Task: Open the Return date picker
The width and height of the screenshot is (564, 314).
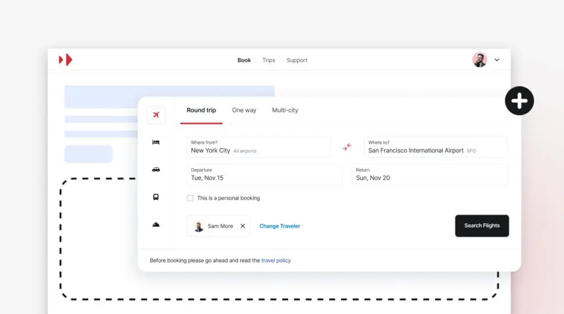Action: pos(430,174)
